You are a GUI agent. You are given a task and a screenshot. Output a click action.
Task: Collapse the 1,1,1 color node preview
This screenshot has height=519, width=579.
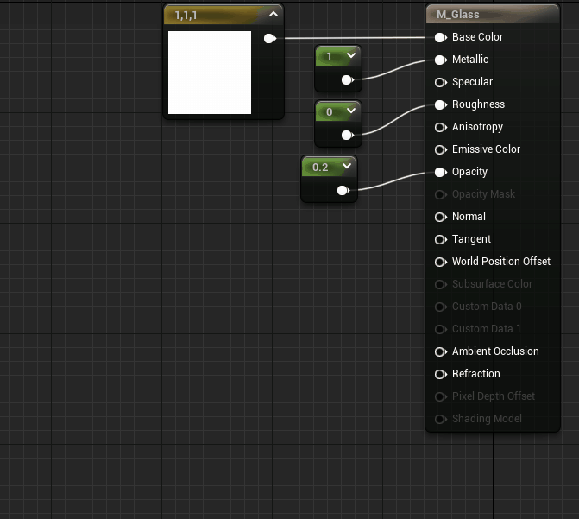tap(274, 15)
